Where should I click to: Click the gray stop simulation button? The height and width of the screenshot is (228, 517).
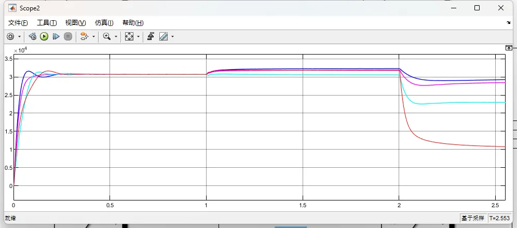(68, 36)
